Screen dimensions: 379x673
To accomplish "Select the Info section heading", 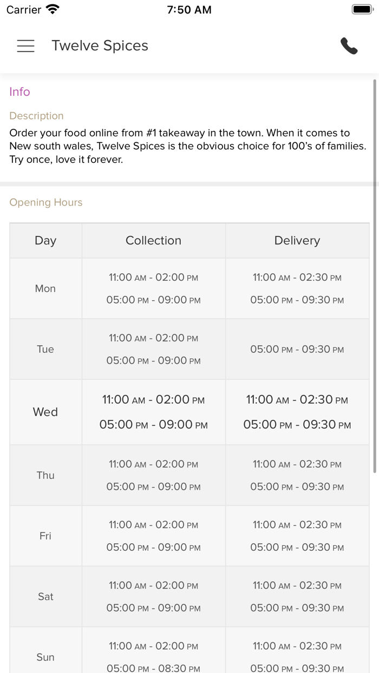I will click(x=19, y=92).
